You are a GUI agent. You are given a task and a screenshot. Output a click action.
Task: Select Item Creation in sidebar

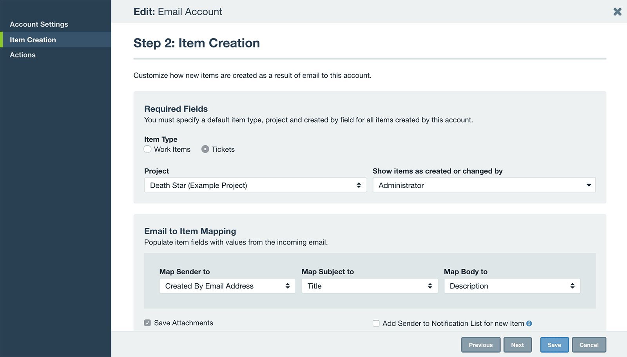pos(56,40)
